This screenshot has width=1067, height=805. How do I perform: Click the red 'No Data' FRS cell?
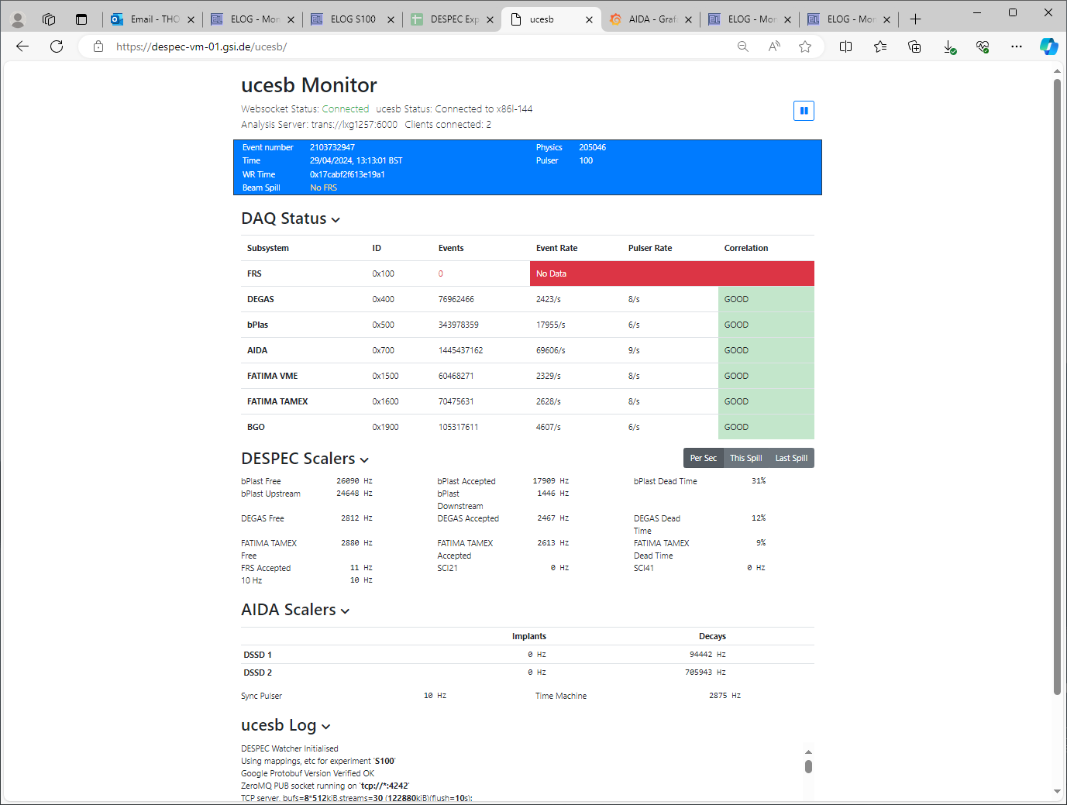672,273
